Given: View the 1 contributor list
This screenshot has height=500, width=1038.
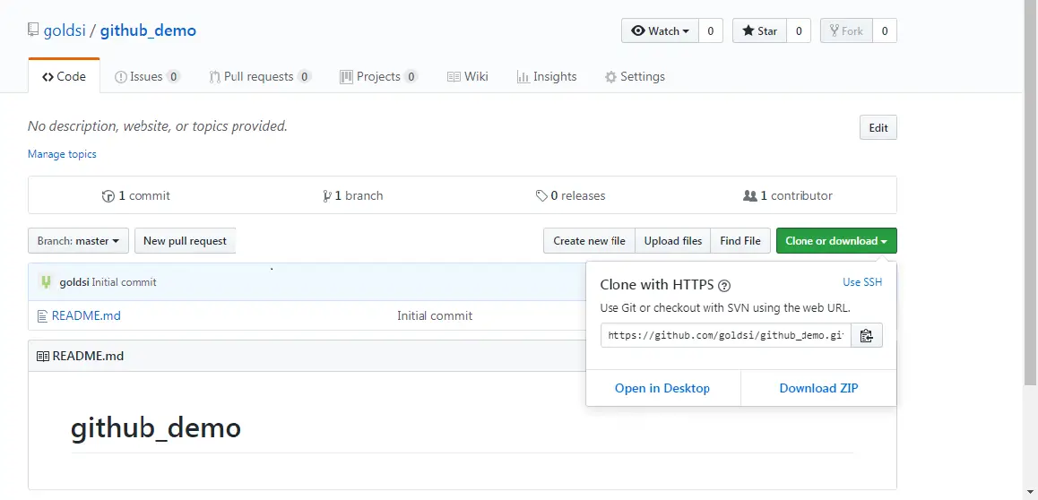Looking at the screenshot, I should pos(788,195).
